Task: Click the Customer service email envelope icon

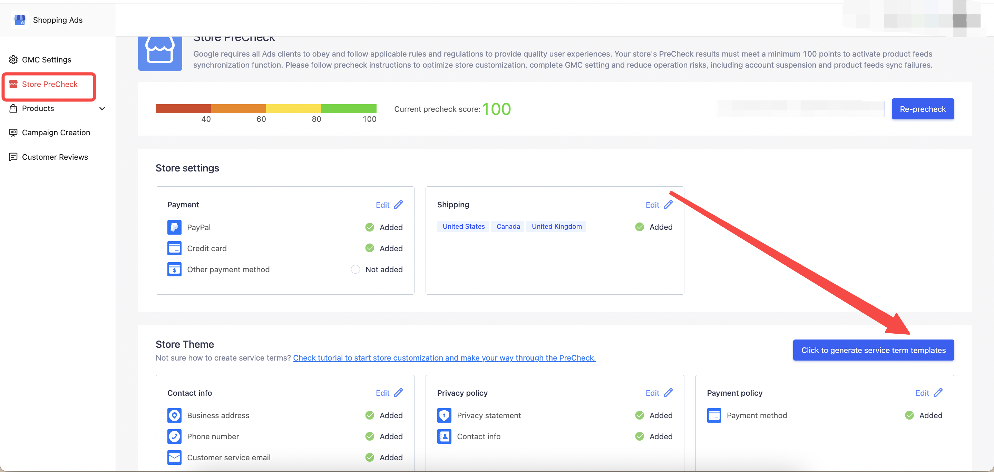Action: pyautogui.click(x=174, y=458)
